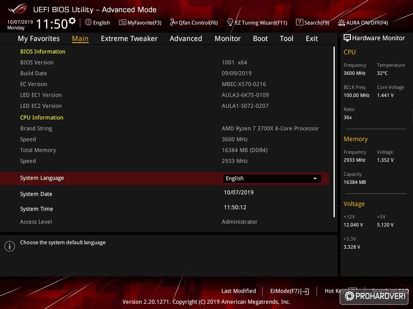Click the +12V reading 12.040 V
The height and width of the screenshot is (309, 413).
(353, 225)
